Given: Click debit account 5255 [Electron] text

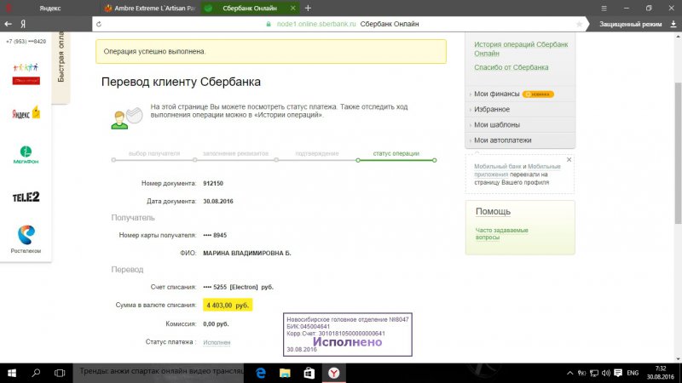Looking at the screenshot, I should [238, 287].
